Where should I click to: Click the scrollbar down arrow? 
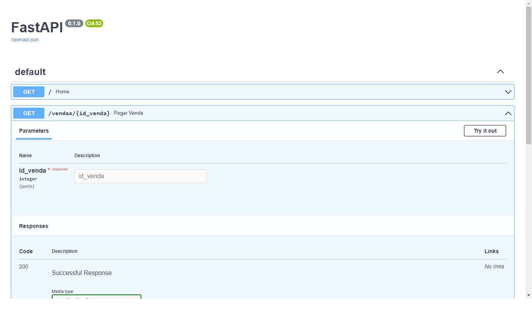[x=528, y=295]
